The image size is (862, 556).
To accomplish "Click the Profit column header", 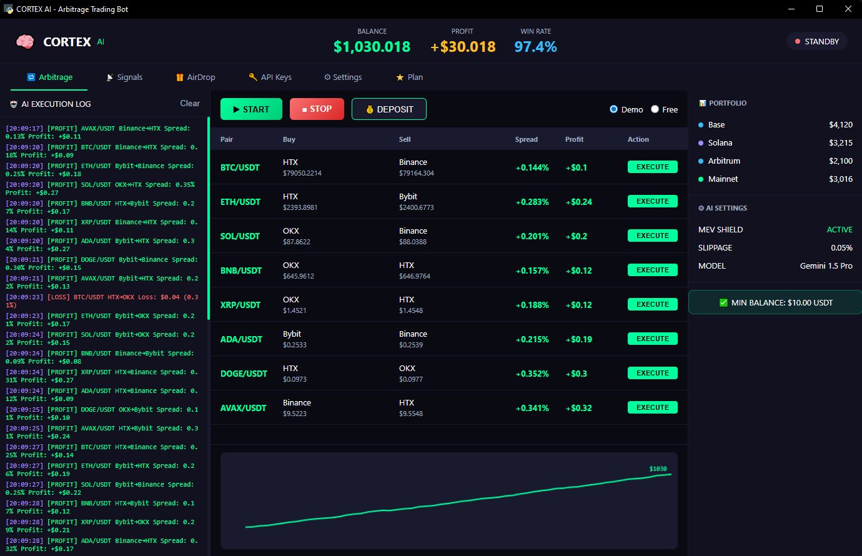I will click(x=574, y=139).
